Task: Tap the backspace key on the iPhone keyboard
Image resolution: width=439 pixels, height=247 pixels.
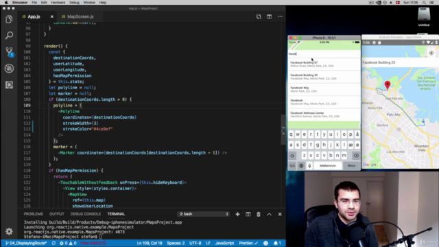Action: (356, 156)
